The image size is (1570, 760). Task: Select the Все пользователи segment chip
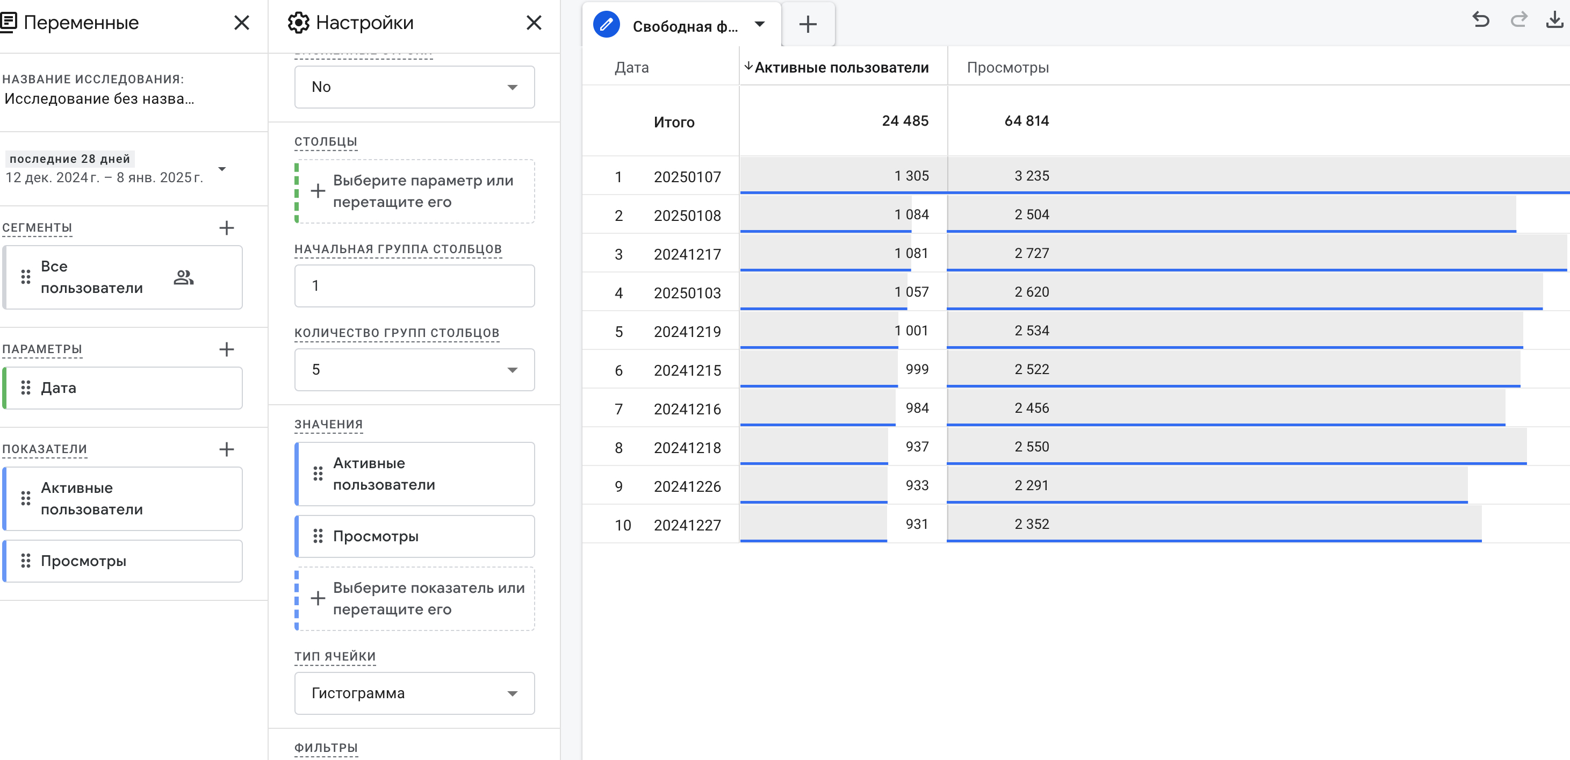122,277
